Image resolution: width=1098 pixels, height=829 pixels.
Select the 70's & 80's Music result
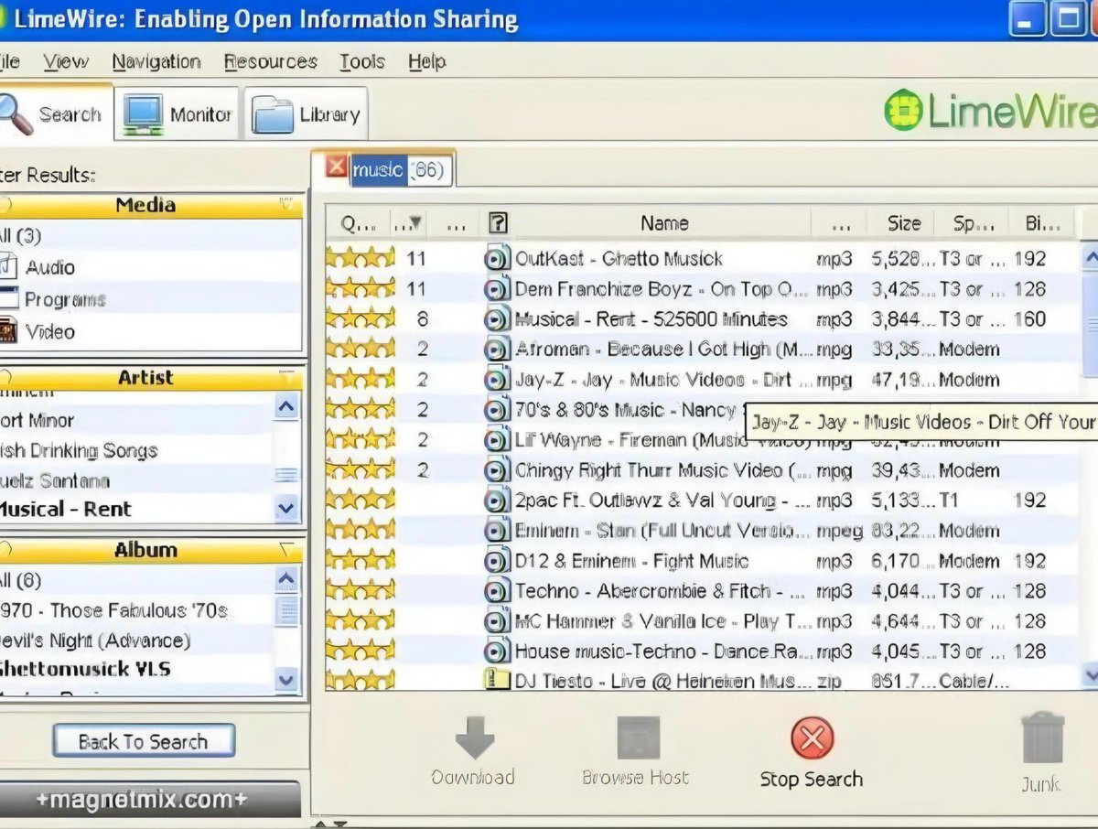pos(702,410)
